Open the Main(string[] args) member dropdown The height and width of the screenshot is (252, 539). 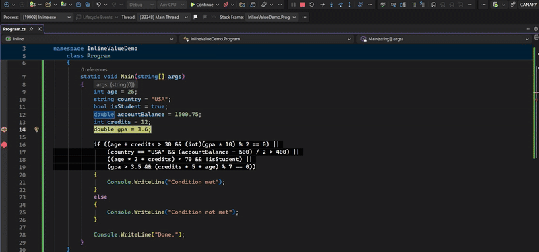click(x=444, y=39)
